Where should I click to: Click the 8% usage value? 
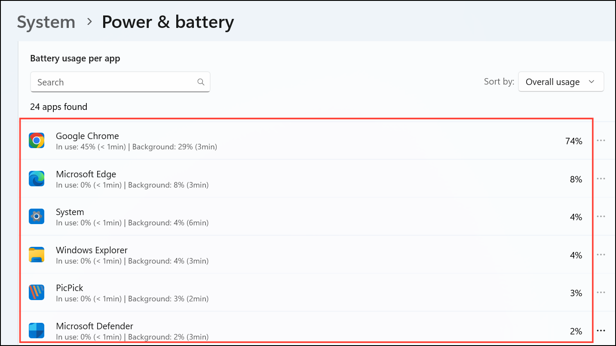click(576, 179)
